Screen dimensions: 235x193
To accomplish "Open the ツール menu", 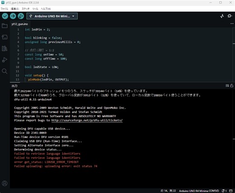I will pyautogui.click(x=35, y=9).
